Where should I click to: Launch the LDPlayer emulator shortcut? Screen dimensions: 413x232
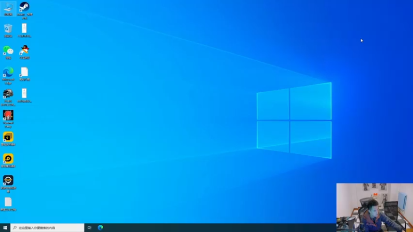(8, 160)
